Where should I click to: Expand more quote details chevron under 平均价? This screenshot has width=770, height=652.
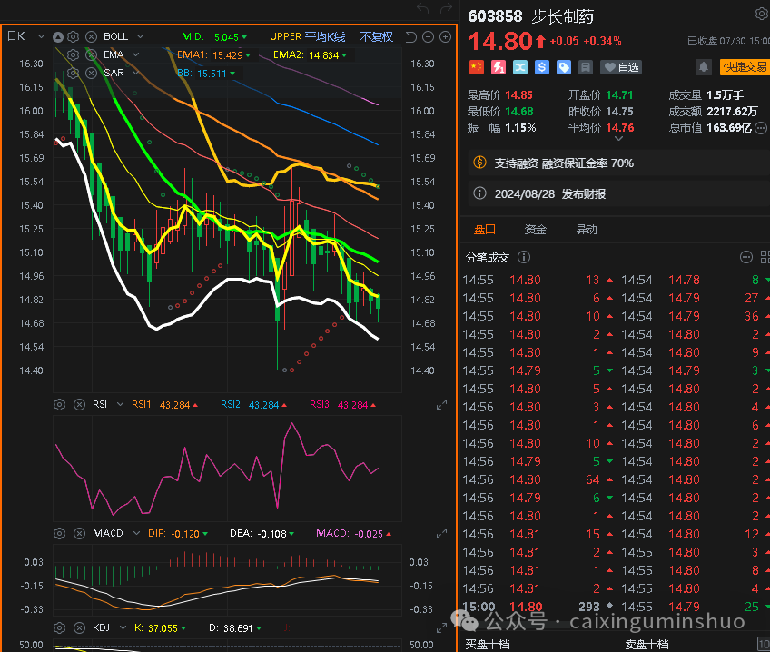point(619,139)
